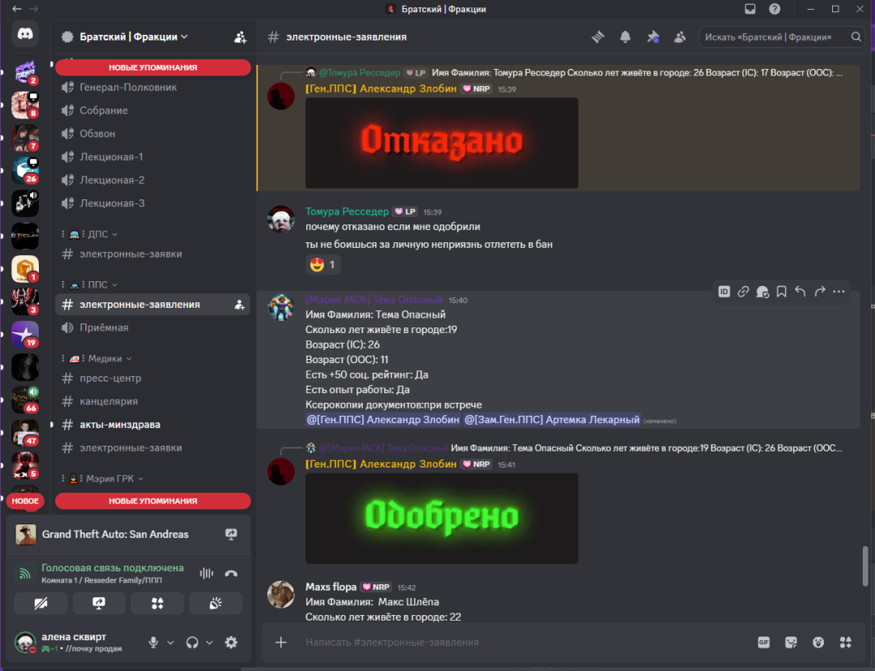875x671 pixels.
Task: Open the пресс-центр channel
Action: click(x=152, y=378)
